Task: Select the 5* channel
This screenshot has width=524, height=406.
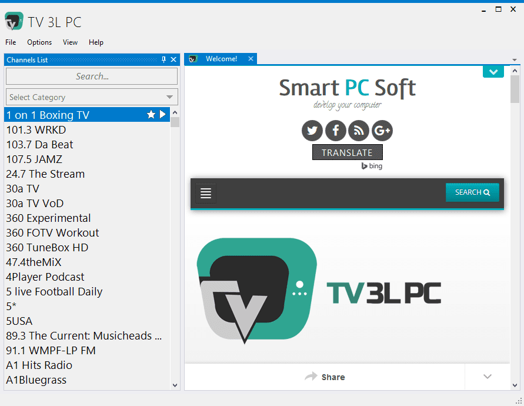Action: (x=87, y=307)
